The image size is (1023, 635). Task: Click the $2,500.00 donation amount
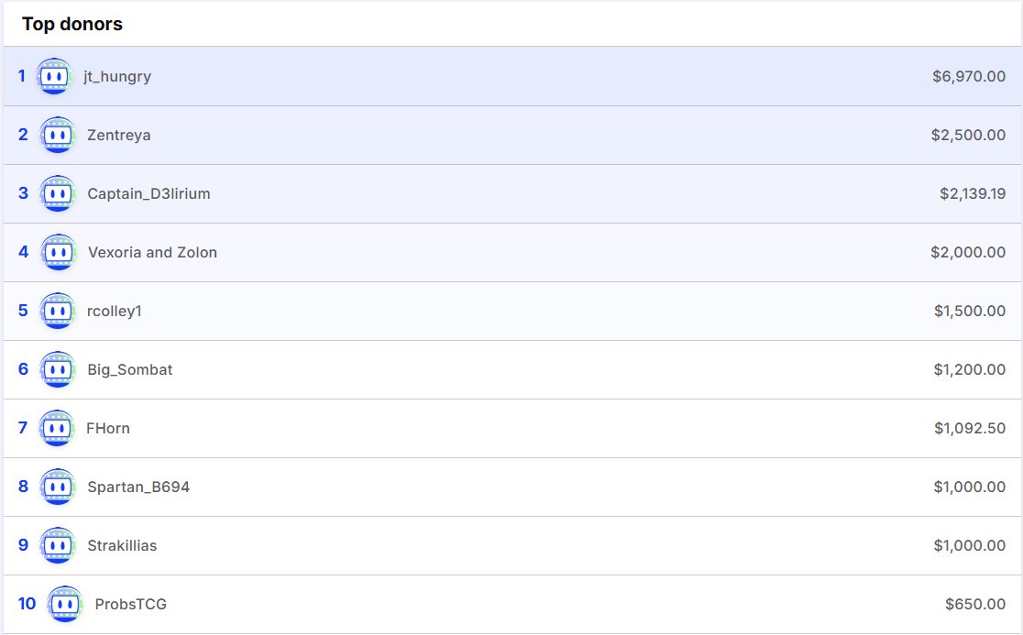tap(968, 135)
